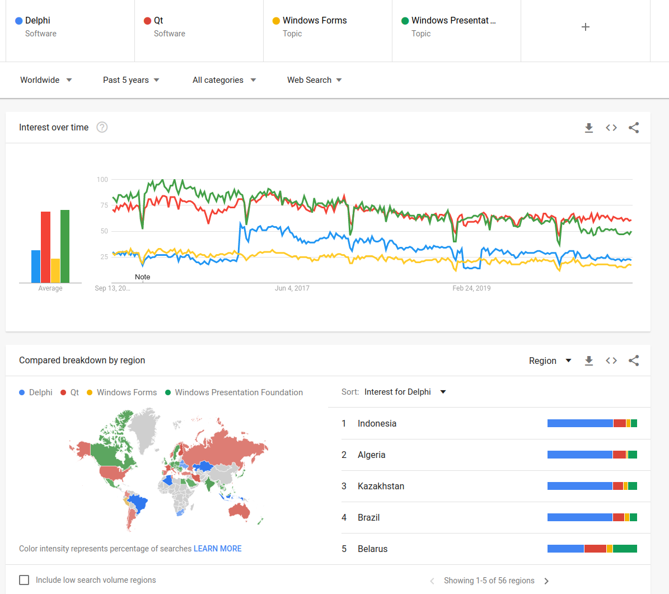Click the Average label under bars
The width and height of the screenshot is (669, 594).
pyautogui.click(x=50, y=288)
